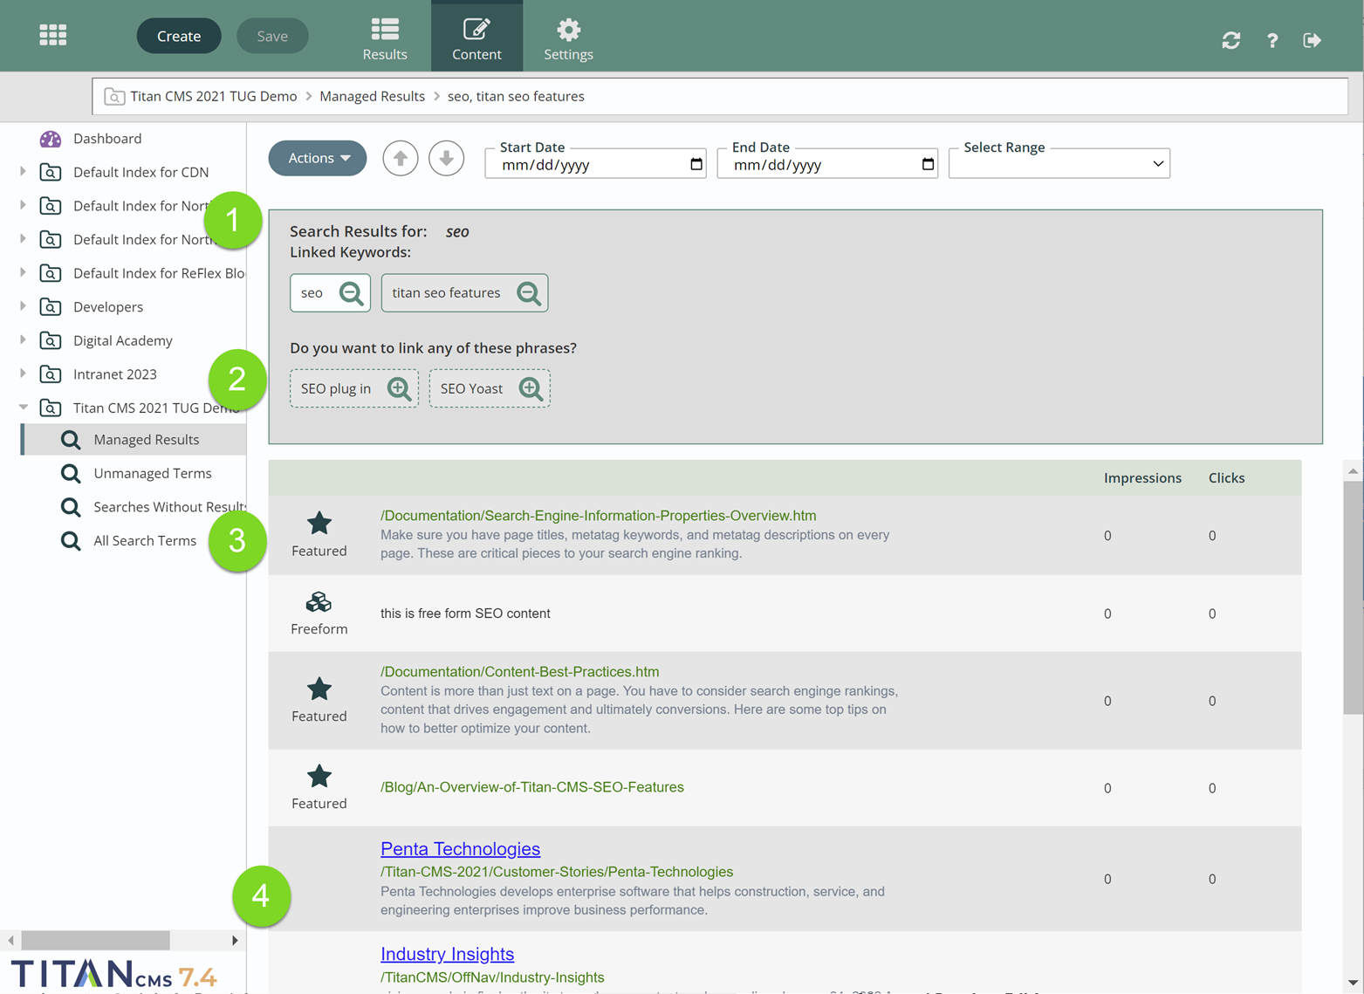
Task: Click Clicks column header
Action: pyautogui.click(x=1226, y=478)
